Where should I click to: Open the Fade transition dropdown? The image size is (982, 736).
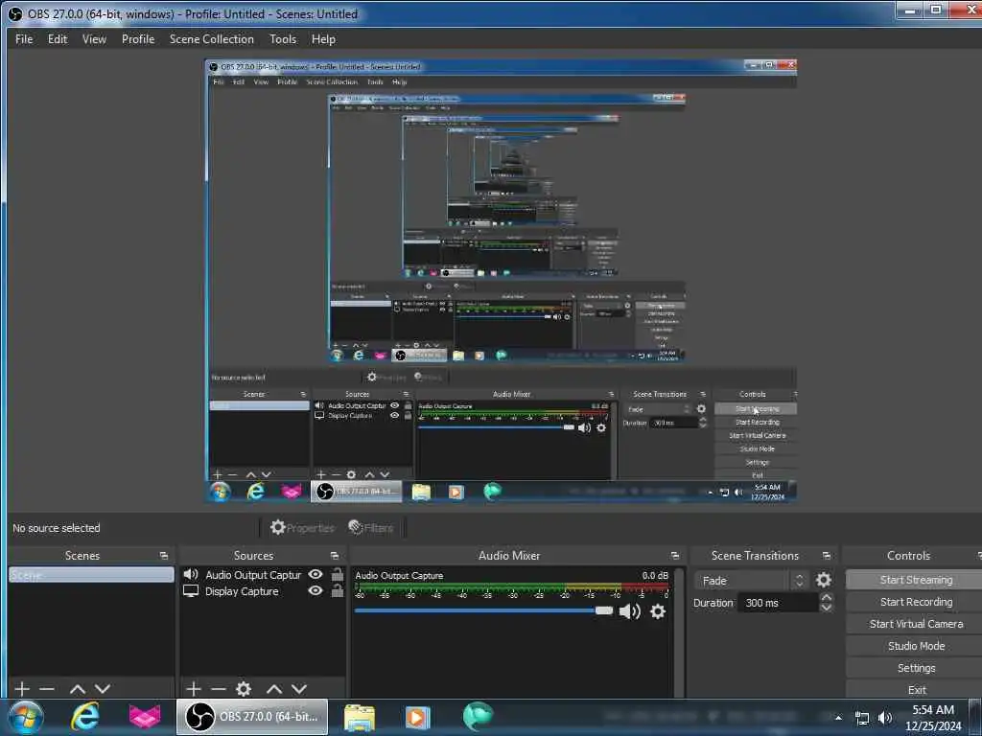click(751, 580)
